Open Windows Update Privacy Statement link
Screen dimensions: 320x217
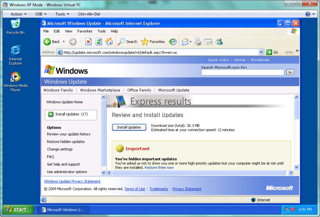point(72,181)
